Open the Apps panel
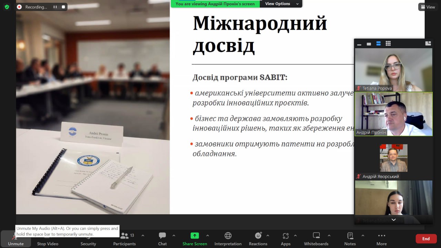Image resolution: width=441 pixels, height=248 pixels. [x=286, y=238]
